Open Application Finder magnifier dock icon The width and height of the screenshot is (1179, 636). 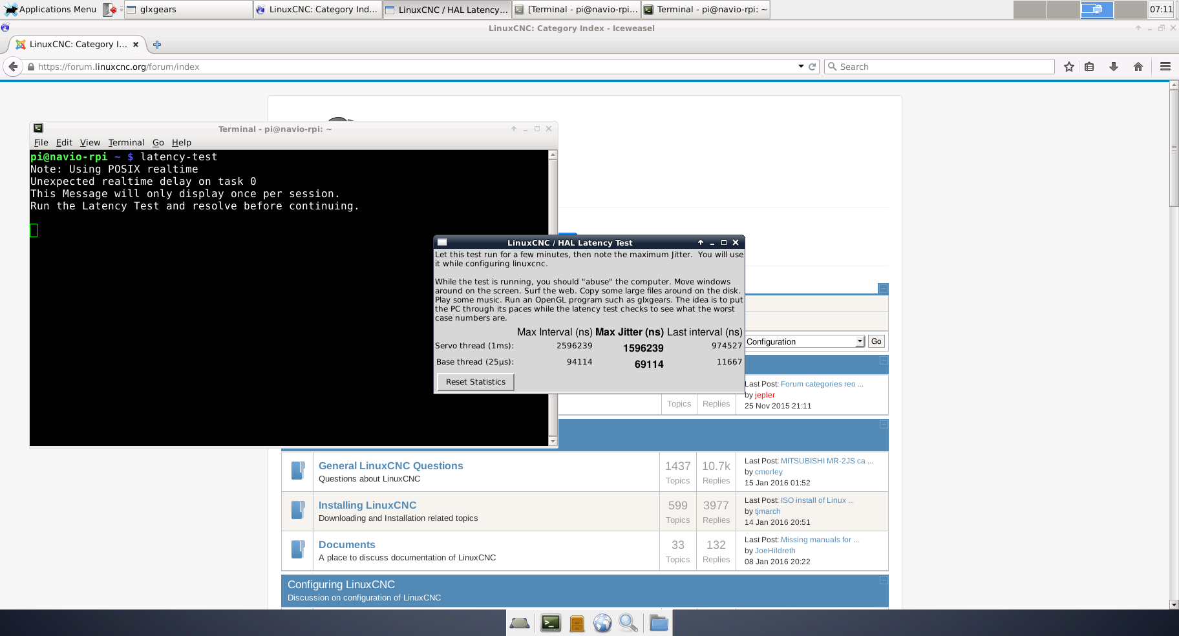coord(628,623)
